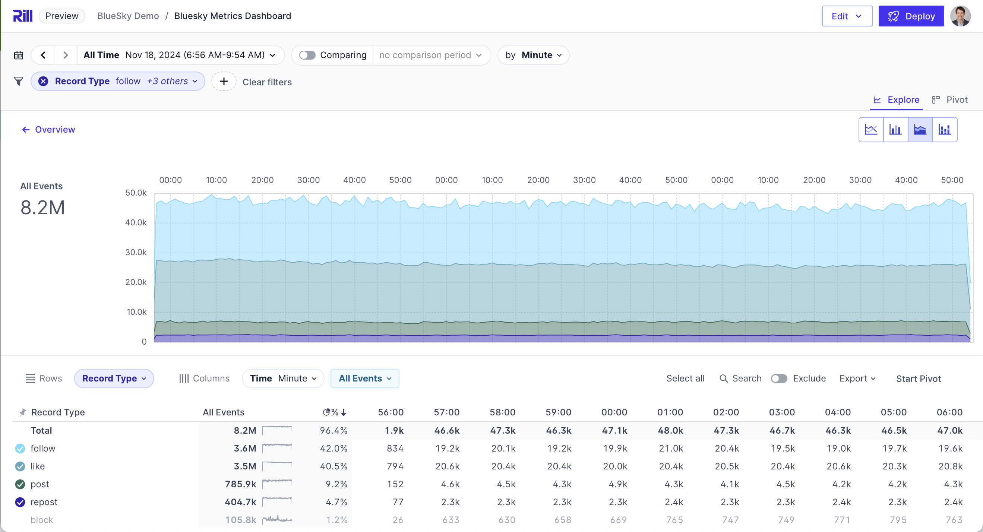Switch to the Explore tab
This screenshot has height=532, width=983.
coord(896,100)
